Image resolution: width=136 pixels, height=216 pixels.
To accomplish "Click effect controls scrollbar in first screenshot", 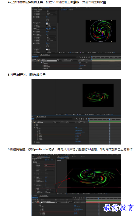I will coord(58,37).
